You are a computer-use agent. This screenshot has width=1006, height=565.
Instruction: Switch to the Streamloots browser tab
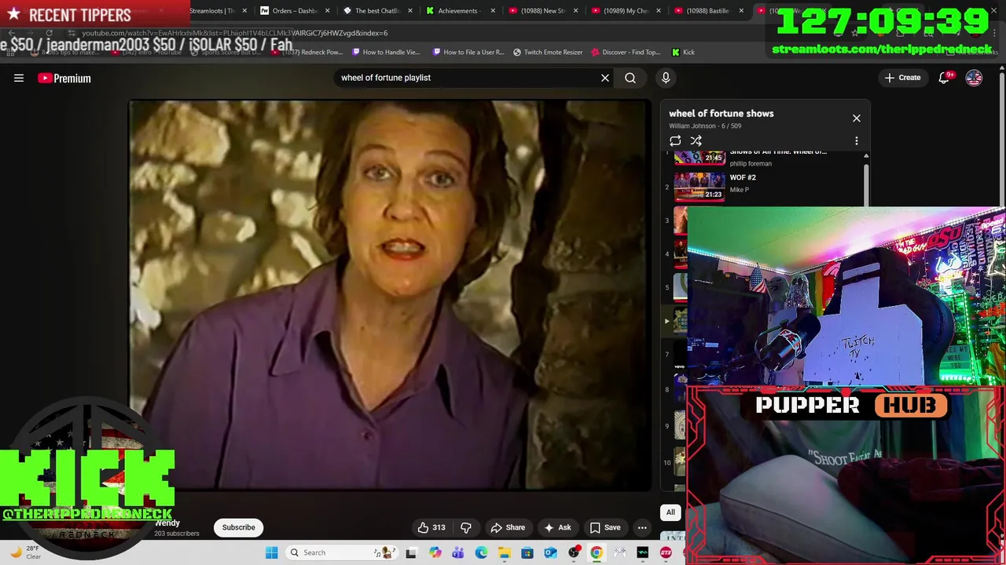click(x=212, y=11)
